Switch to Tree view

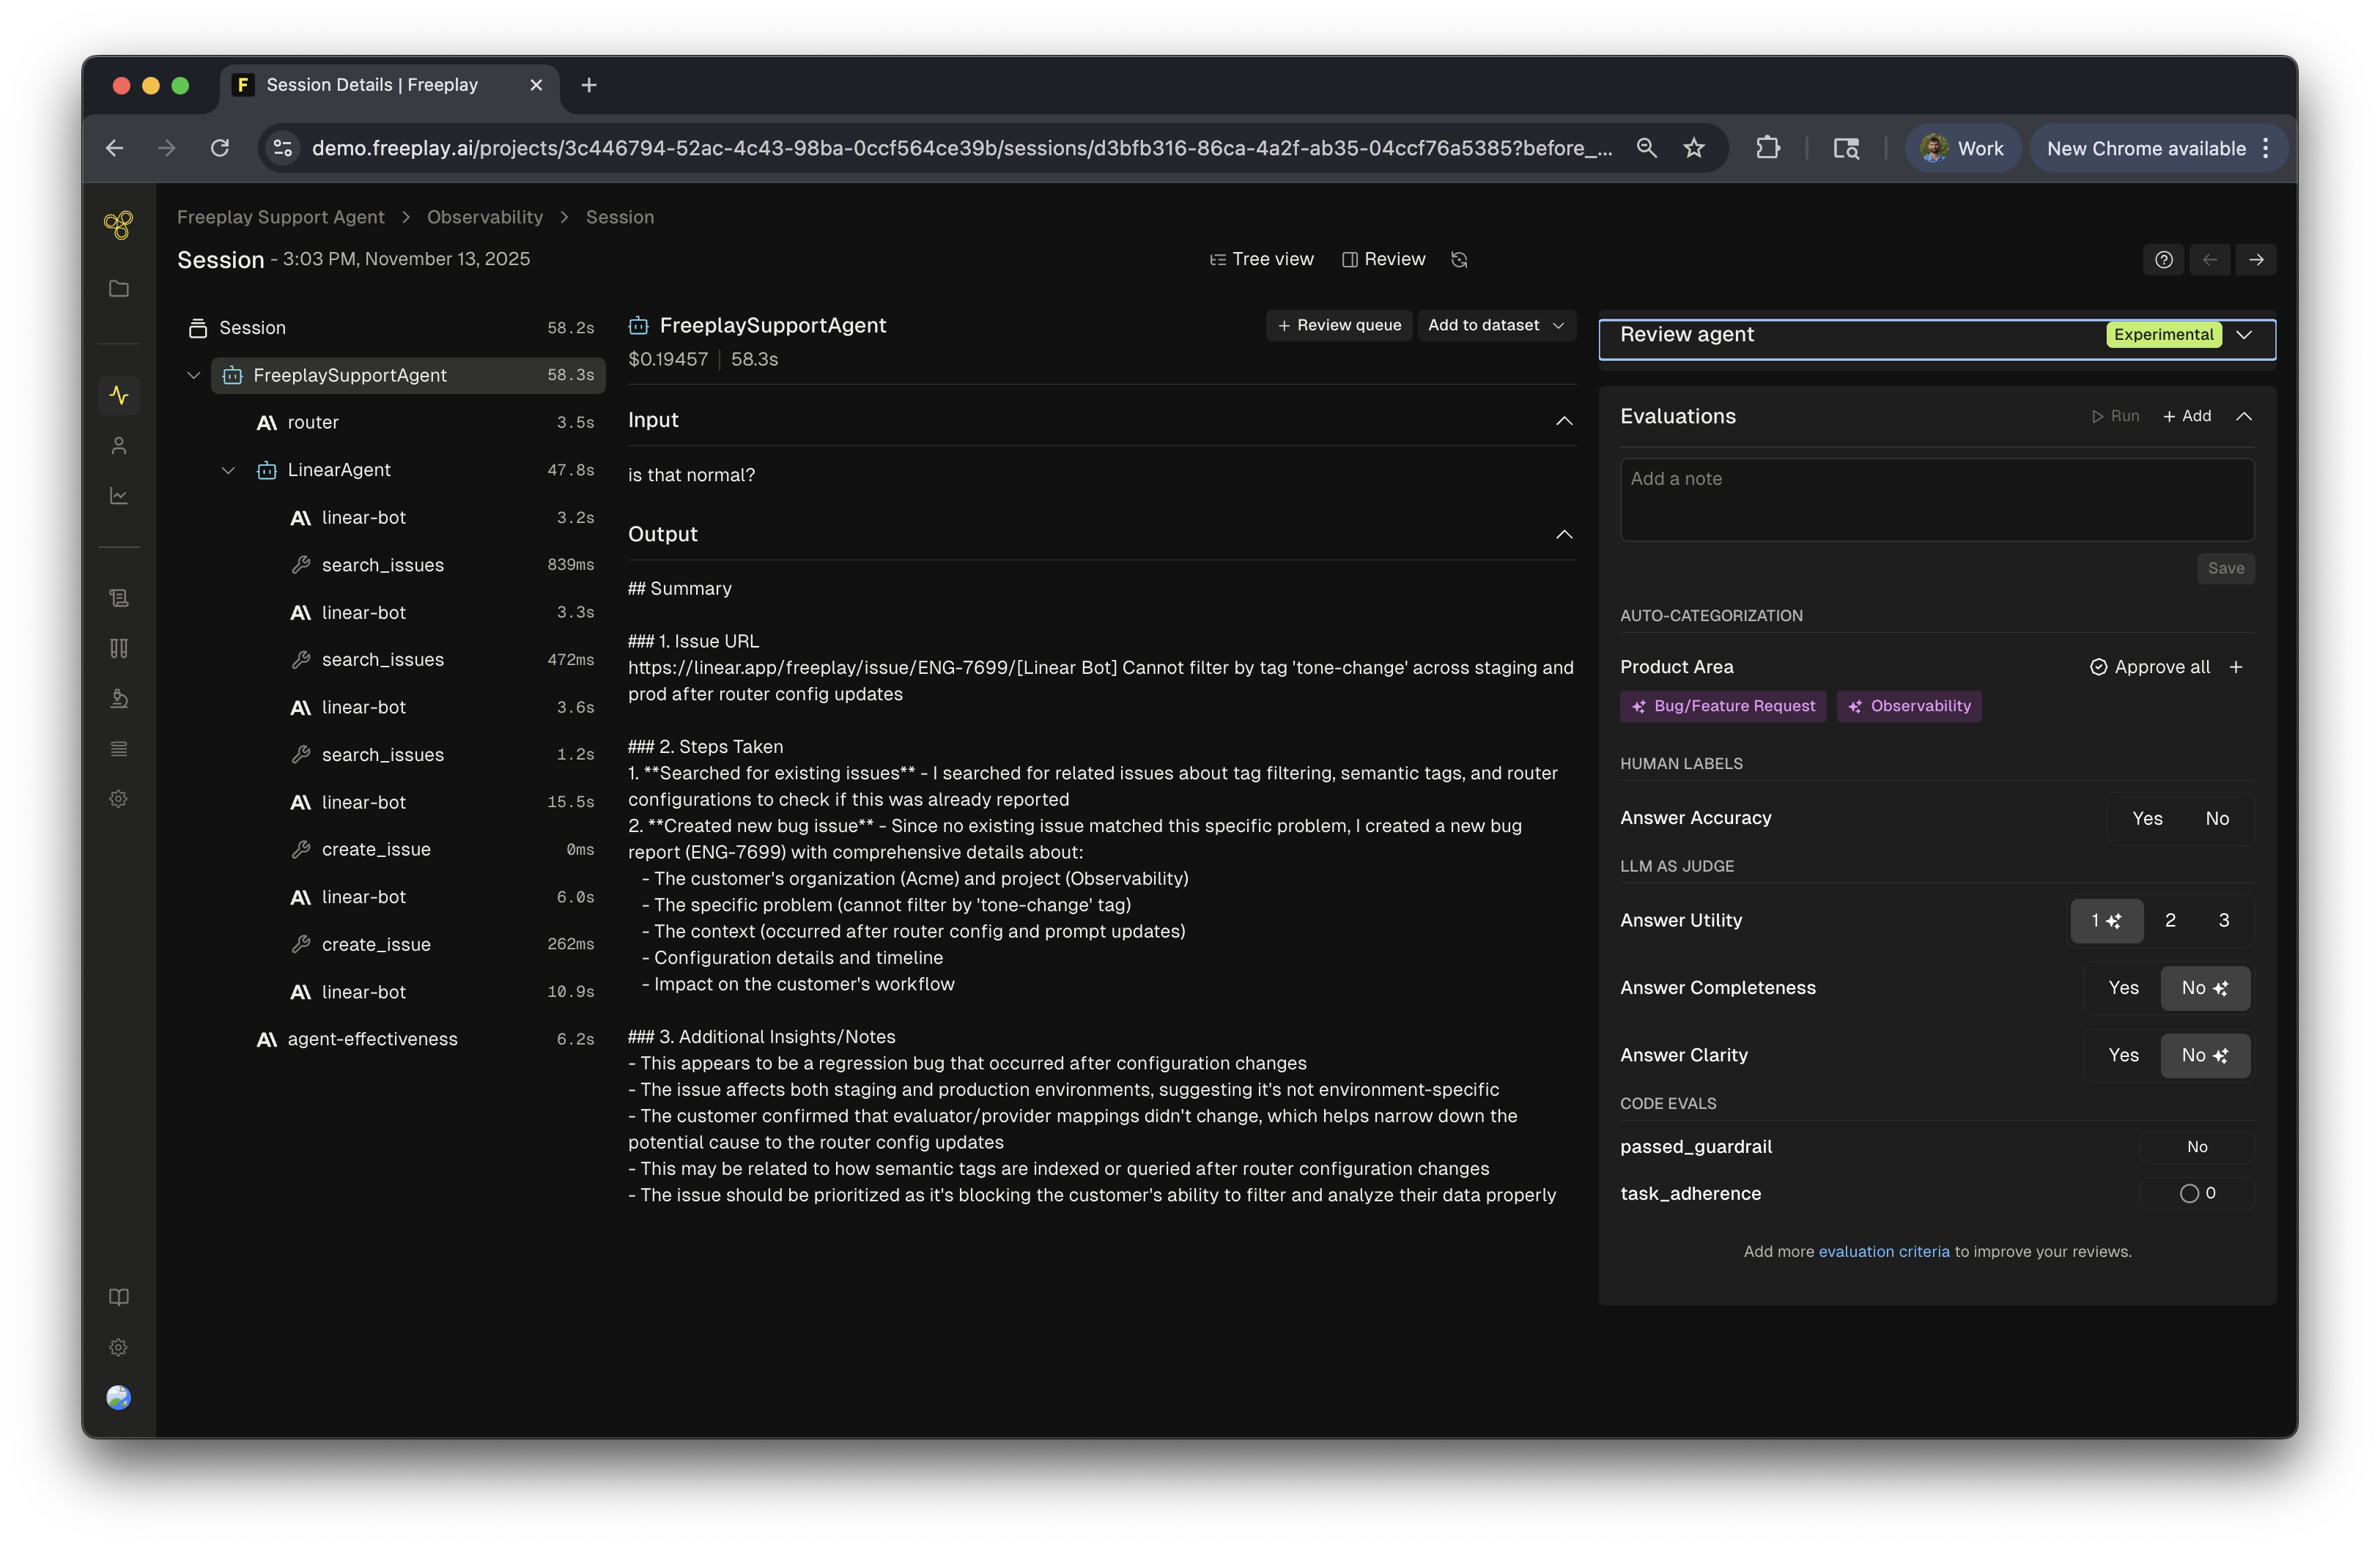1261,260
